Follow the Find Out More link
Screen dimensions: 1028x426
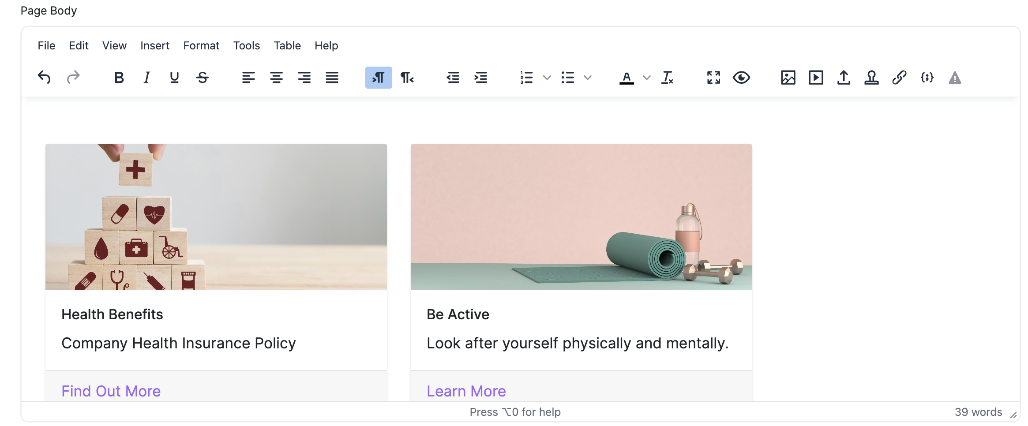tap(111, 391)
